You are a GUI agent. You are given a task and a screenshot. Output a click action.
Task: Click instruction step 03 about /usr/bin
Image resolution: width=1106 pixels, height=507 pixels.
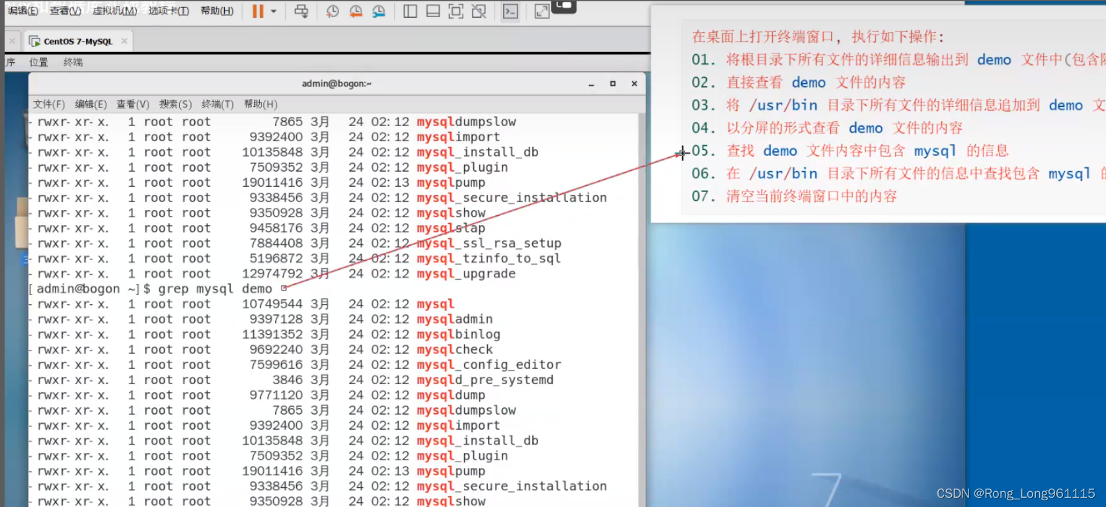point(898,106)
